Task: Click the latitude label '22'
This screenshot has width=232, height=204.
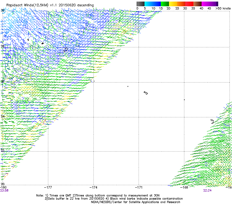Action: pos(3,150)
